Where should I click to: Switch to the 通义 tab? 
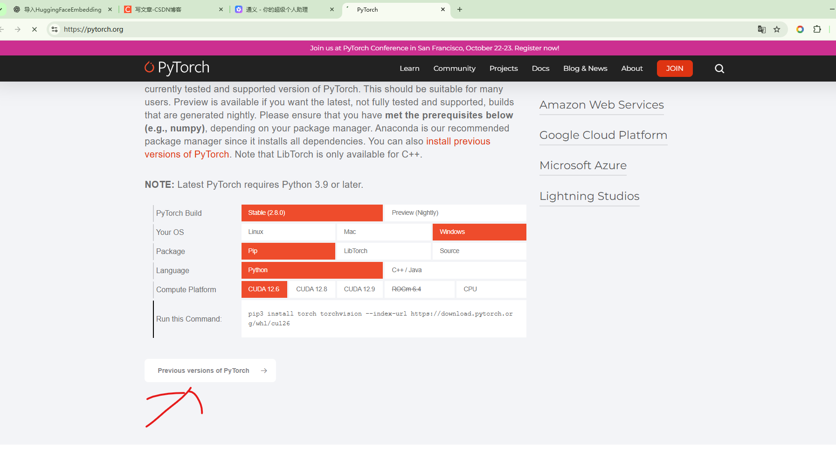point(284,9)
